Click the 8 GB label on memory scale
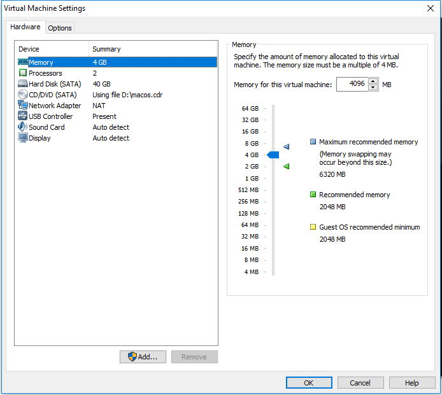The image size is (442, 395). tap(252, 143)
